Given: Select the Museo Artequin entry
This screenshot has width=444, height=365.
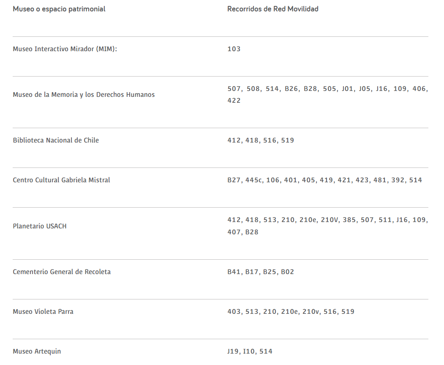Looking at the screenshot, I should 37,351.
